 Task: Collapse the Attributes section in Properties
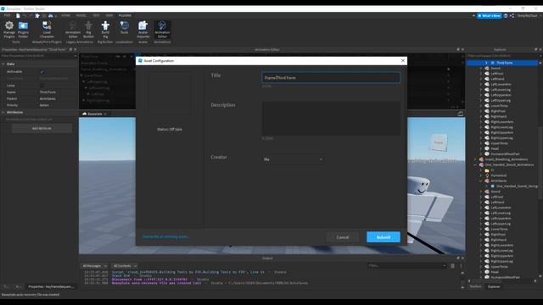click(3, 113)
